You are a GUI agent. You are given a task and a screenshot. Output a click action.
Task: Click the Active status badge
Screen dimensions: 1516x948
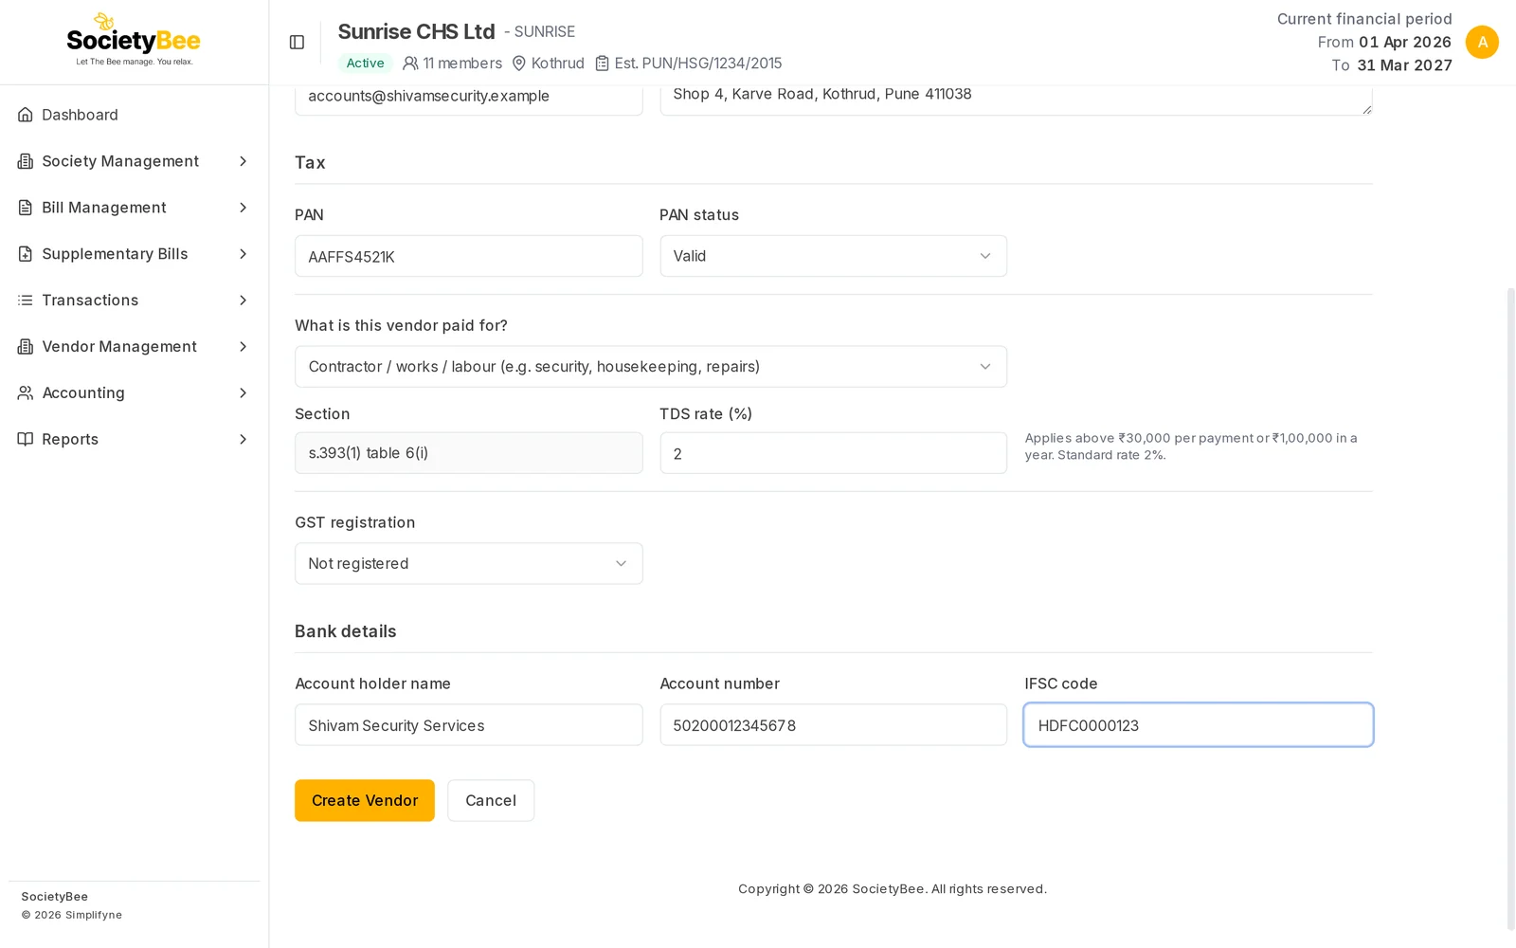[365, 64]
